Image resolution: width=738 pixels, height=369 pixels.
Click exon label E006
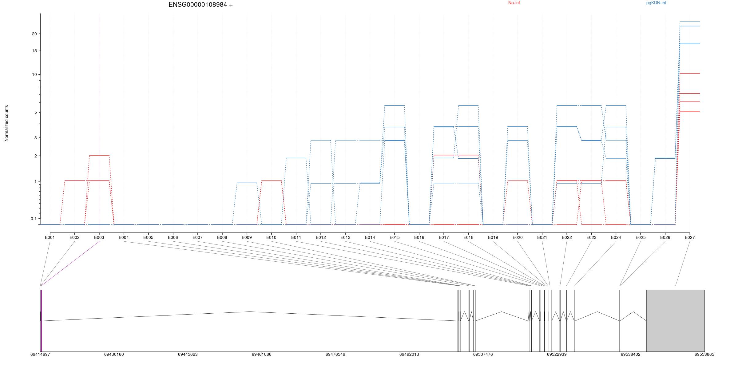173,237
